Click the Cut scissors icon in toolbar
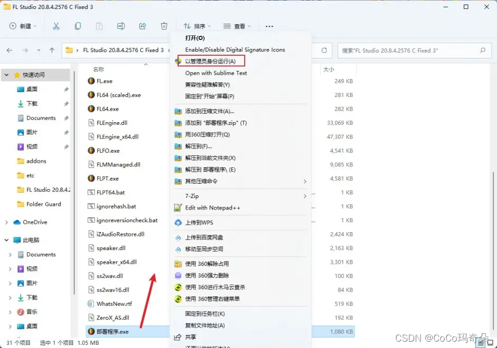497x348 pixels. coord(56,26)
